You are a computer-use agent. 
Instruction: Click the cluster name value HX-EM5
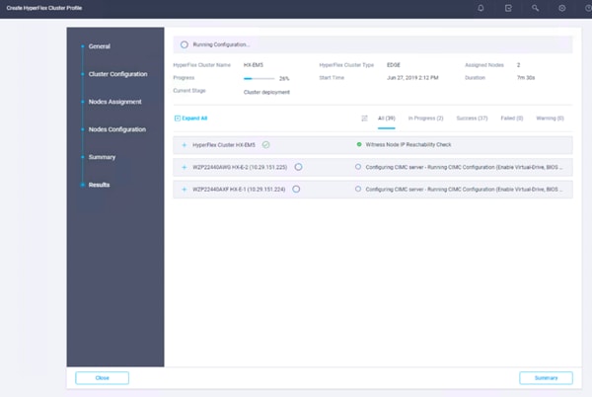tap(254, 65)
